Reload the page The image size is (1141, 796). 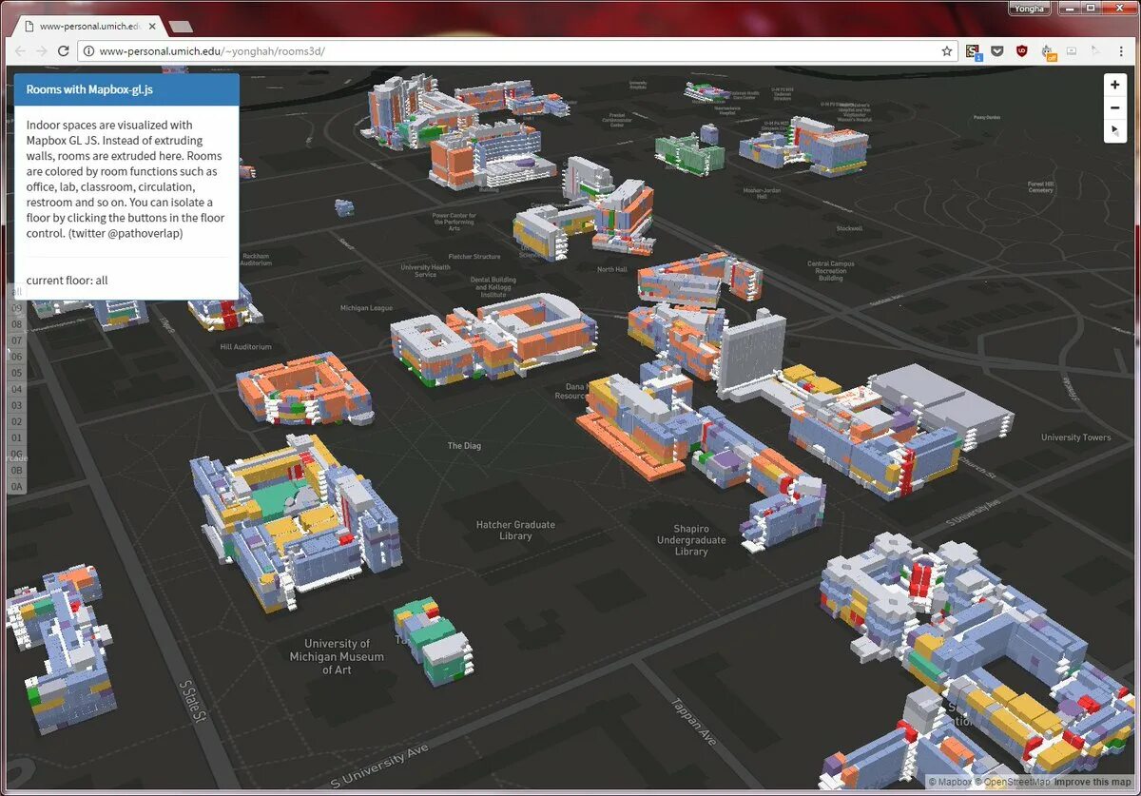click(64, 51)
